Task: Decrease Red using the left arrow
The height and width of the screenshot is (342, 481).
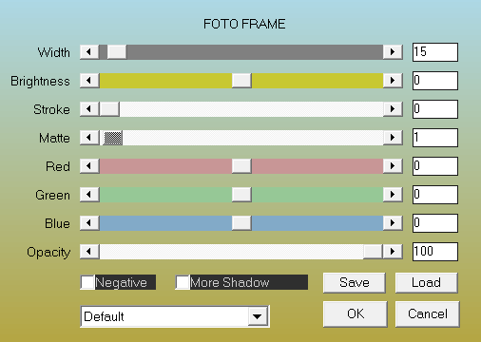Action: pyautogui.click(x=89, y=166)
